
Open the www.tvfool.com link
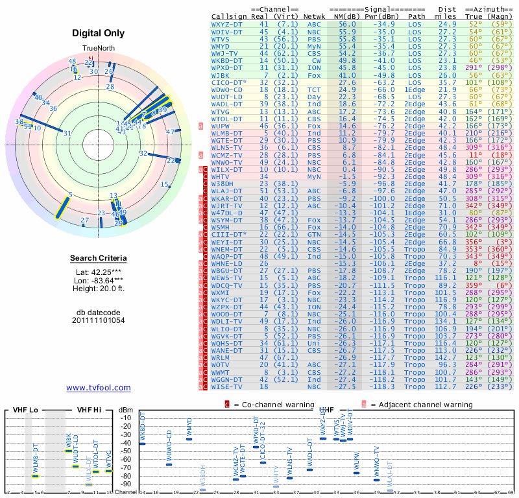(x=99, y=388)
